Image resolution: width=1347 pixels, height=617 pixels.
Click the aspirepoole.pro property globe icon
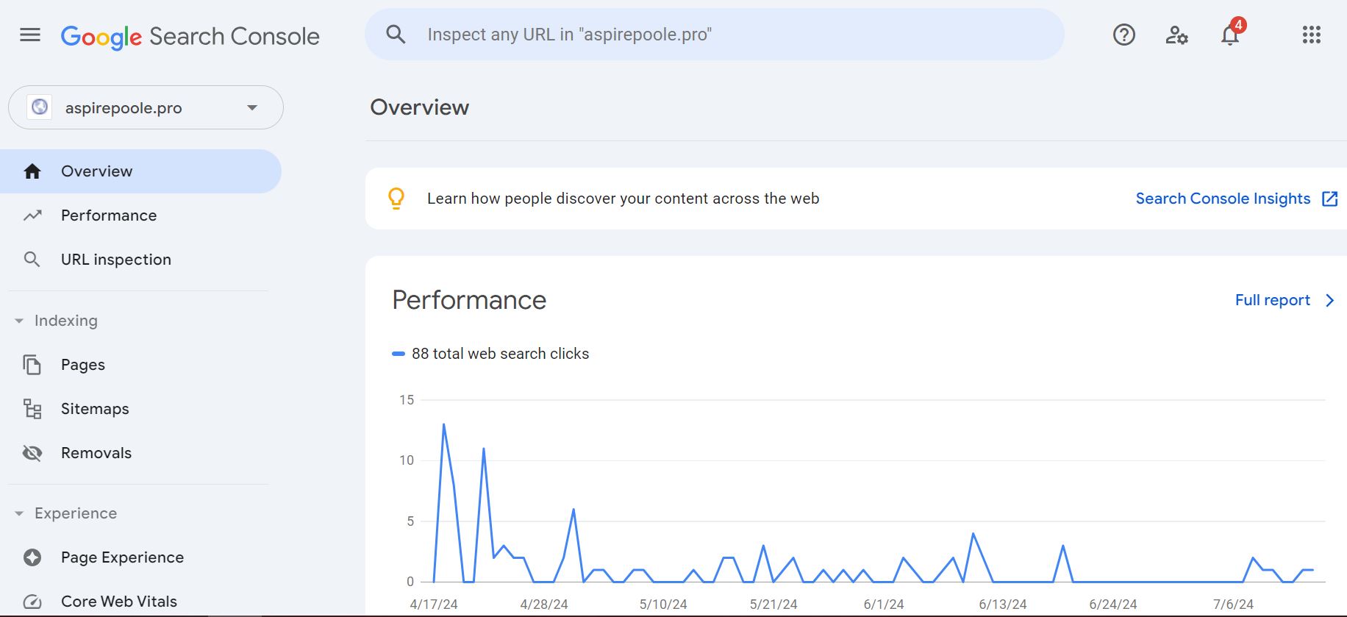point(40,107)
